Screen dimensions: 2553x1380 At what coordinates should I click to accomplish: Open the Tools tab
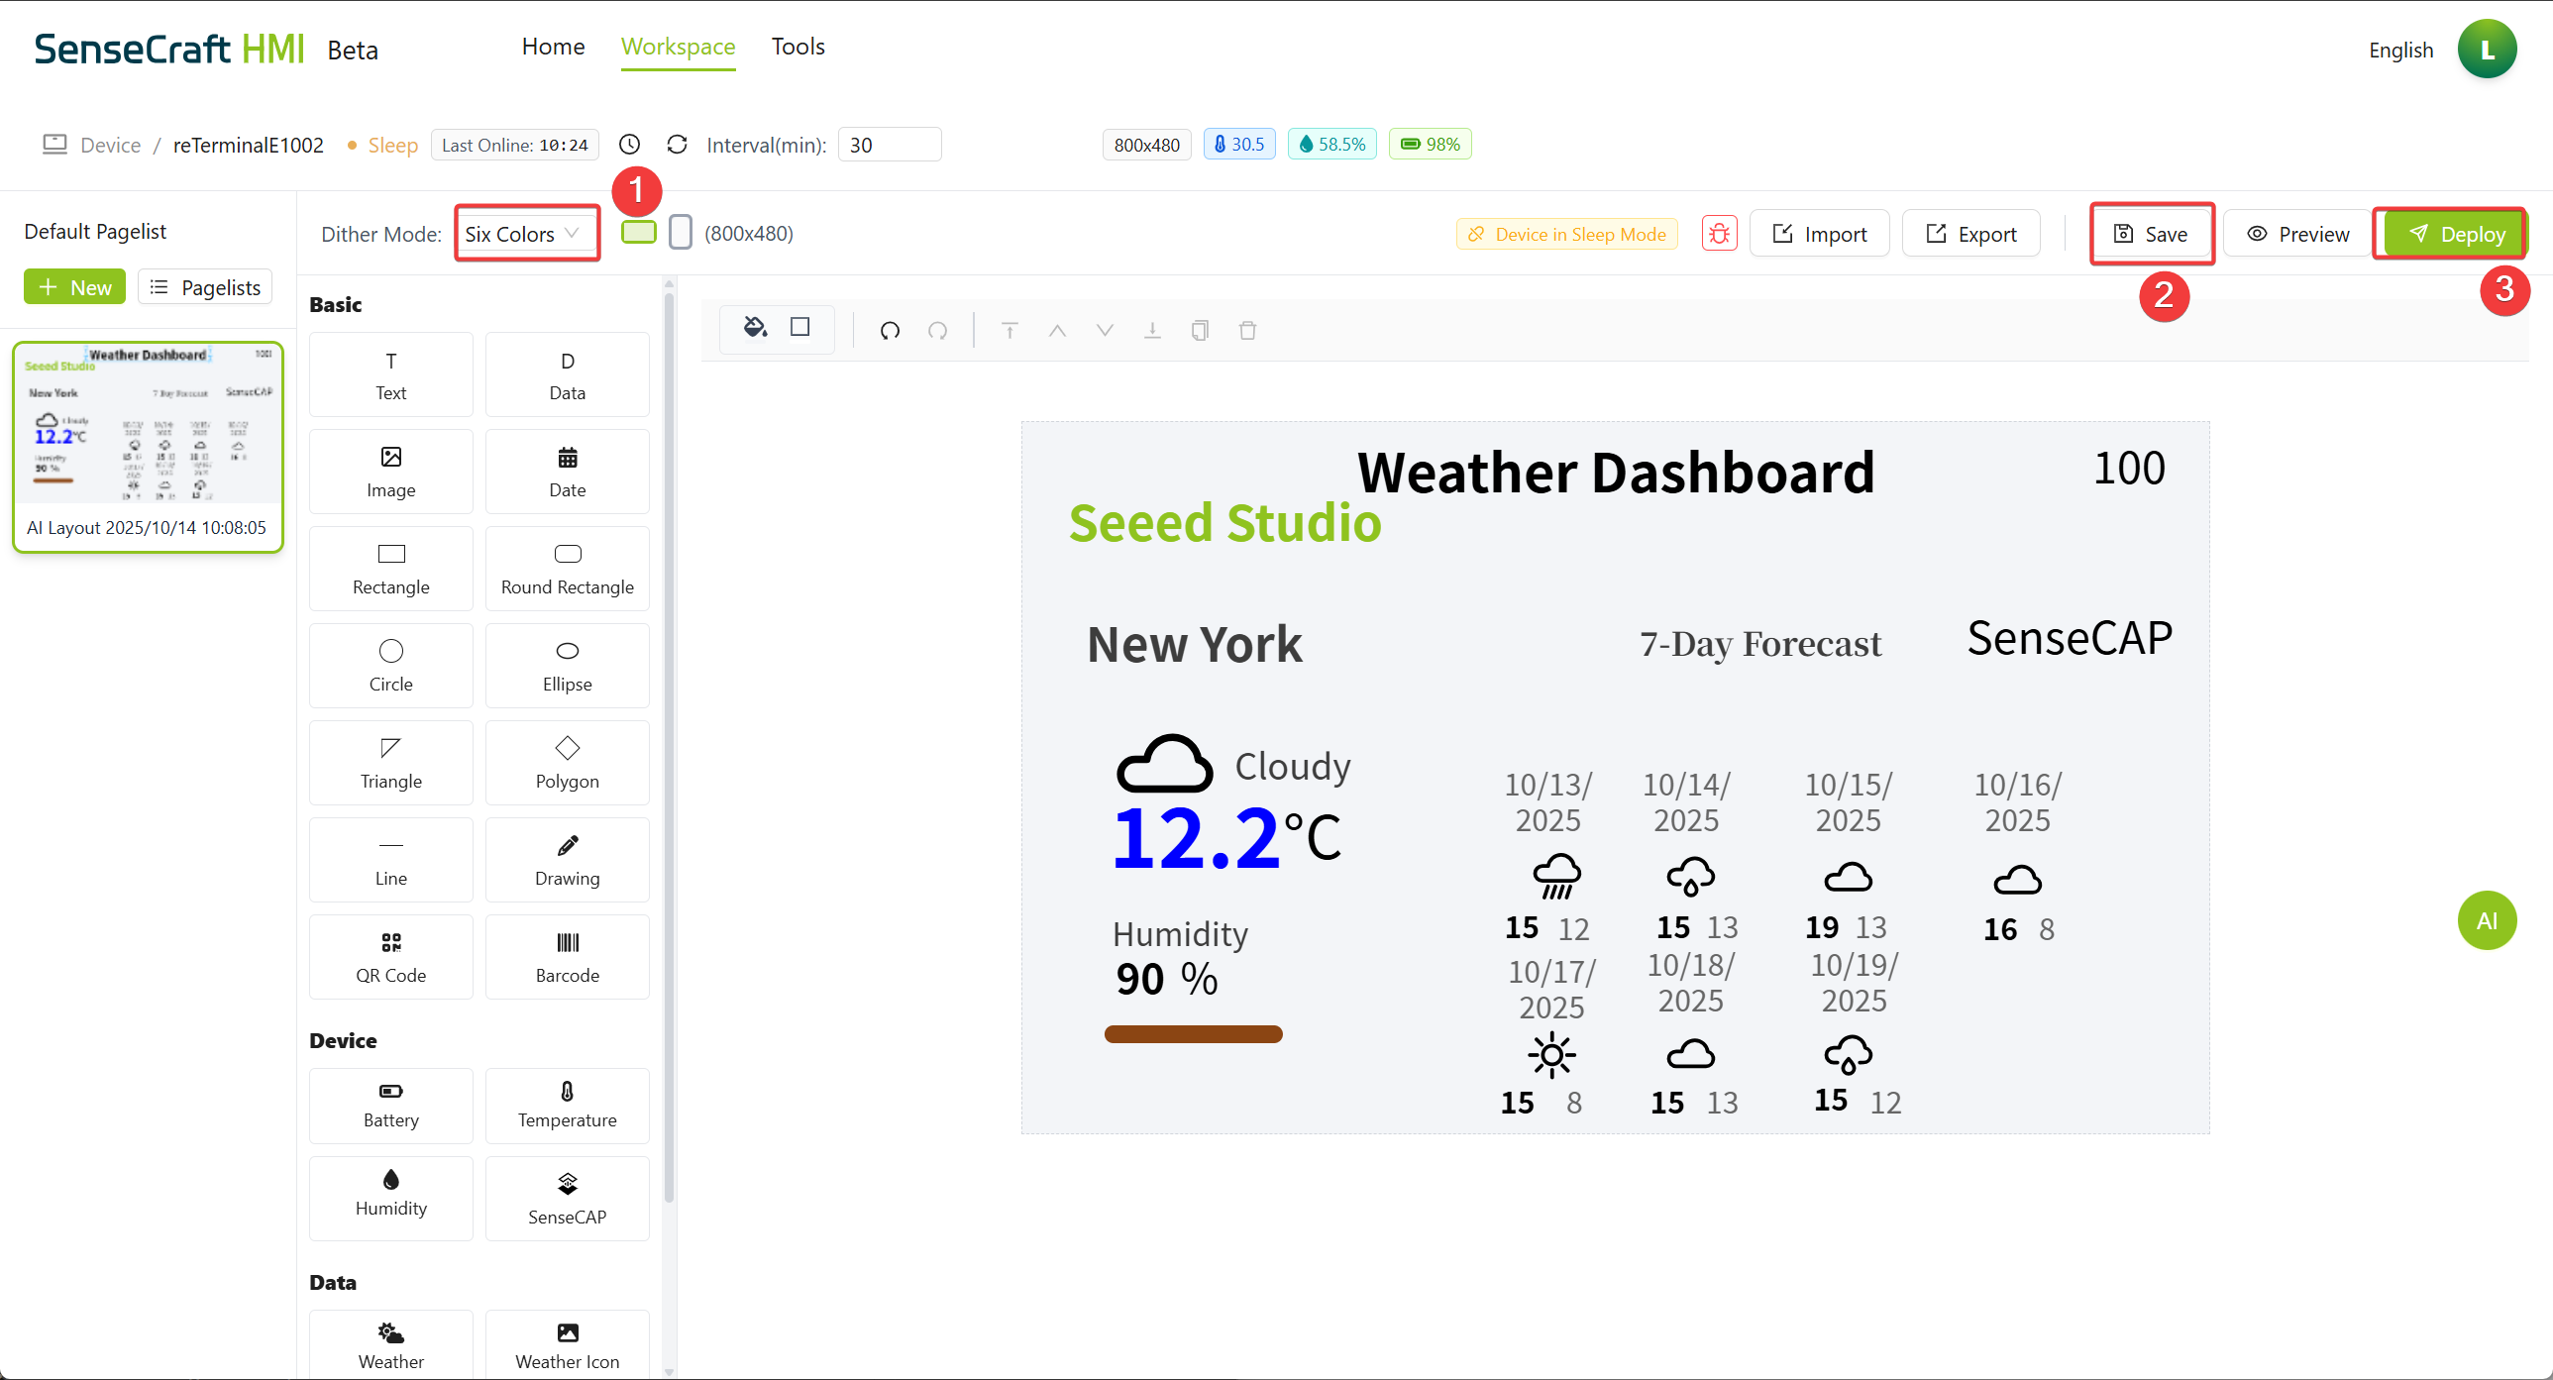(798, 47)
